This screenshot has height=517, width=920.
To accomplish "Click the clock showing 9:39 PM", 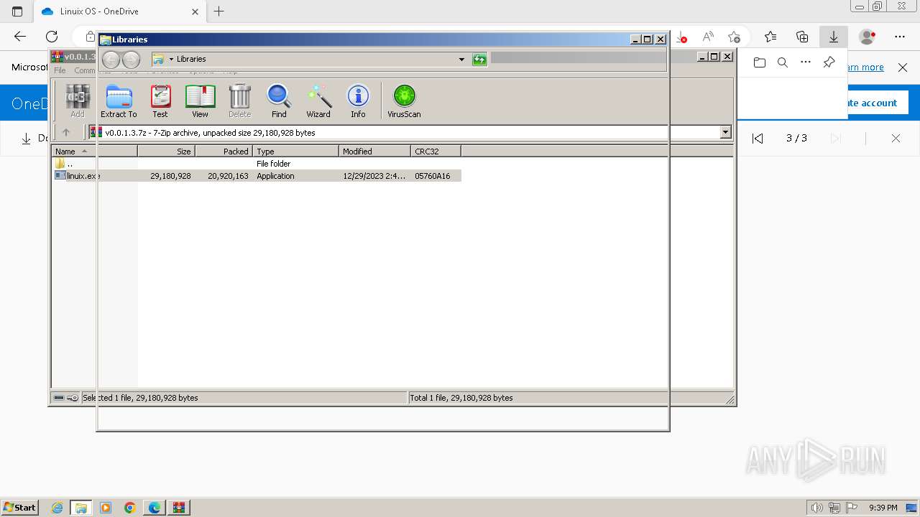I will [883, 508].
